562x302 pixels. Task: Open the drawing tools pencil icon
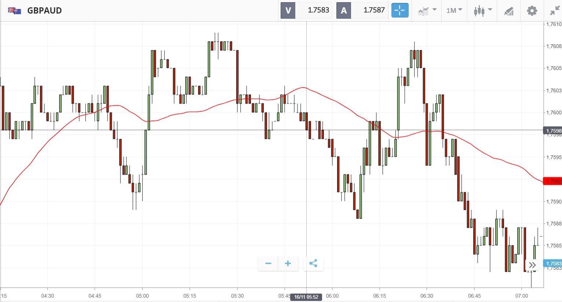[x=508, y=11]
